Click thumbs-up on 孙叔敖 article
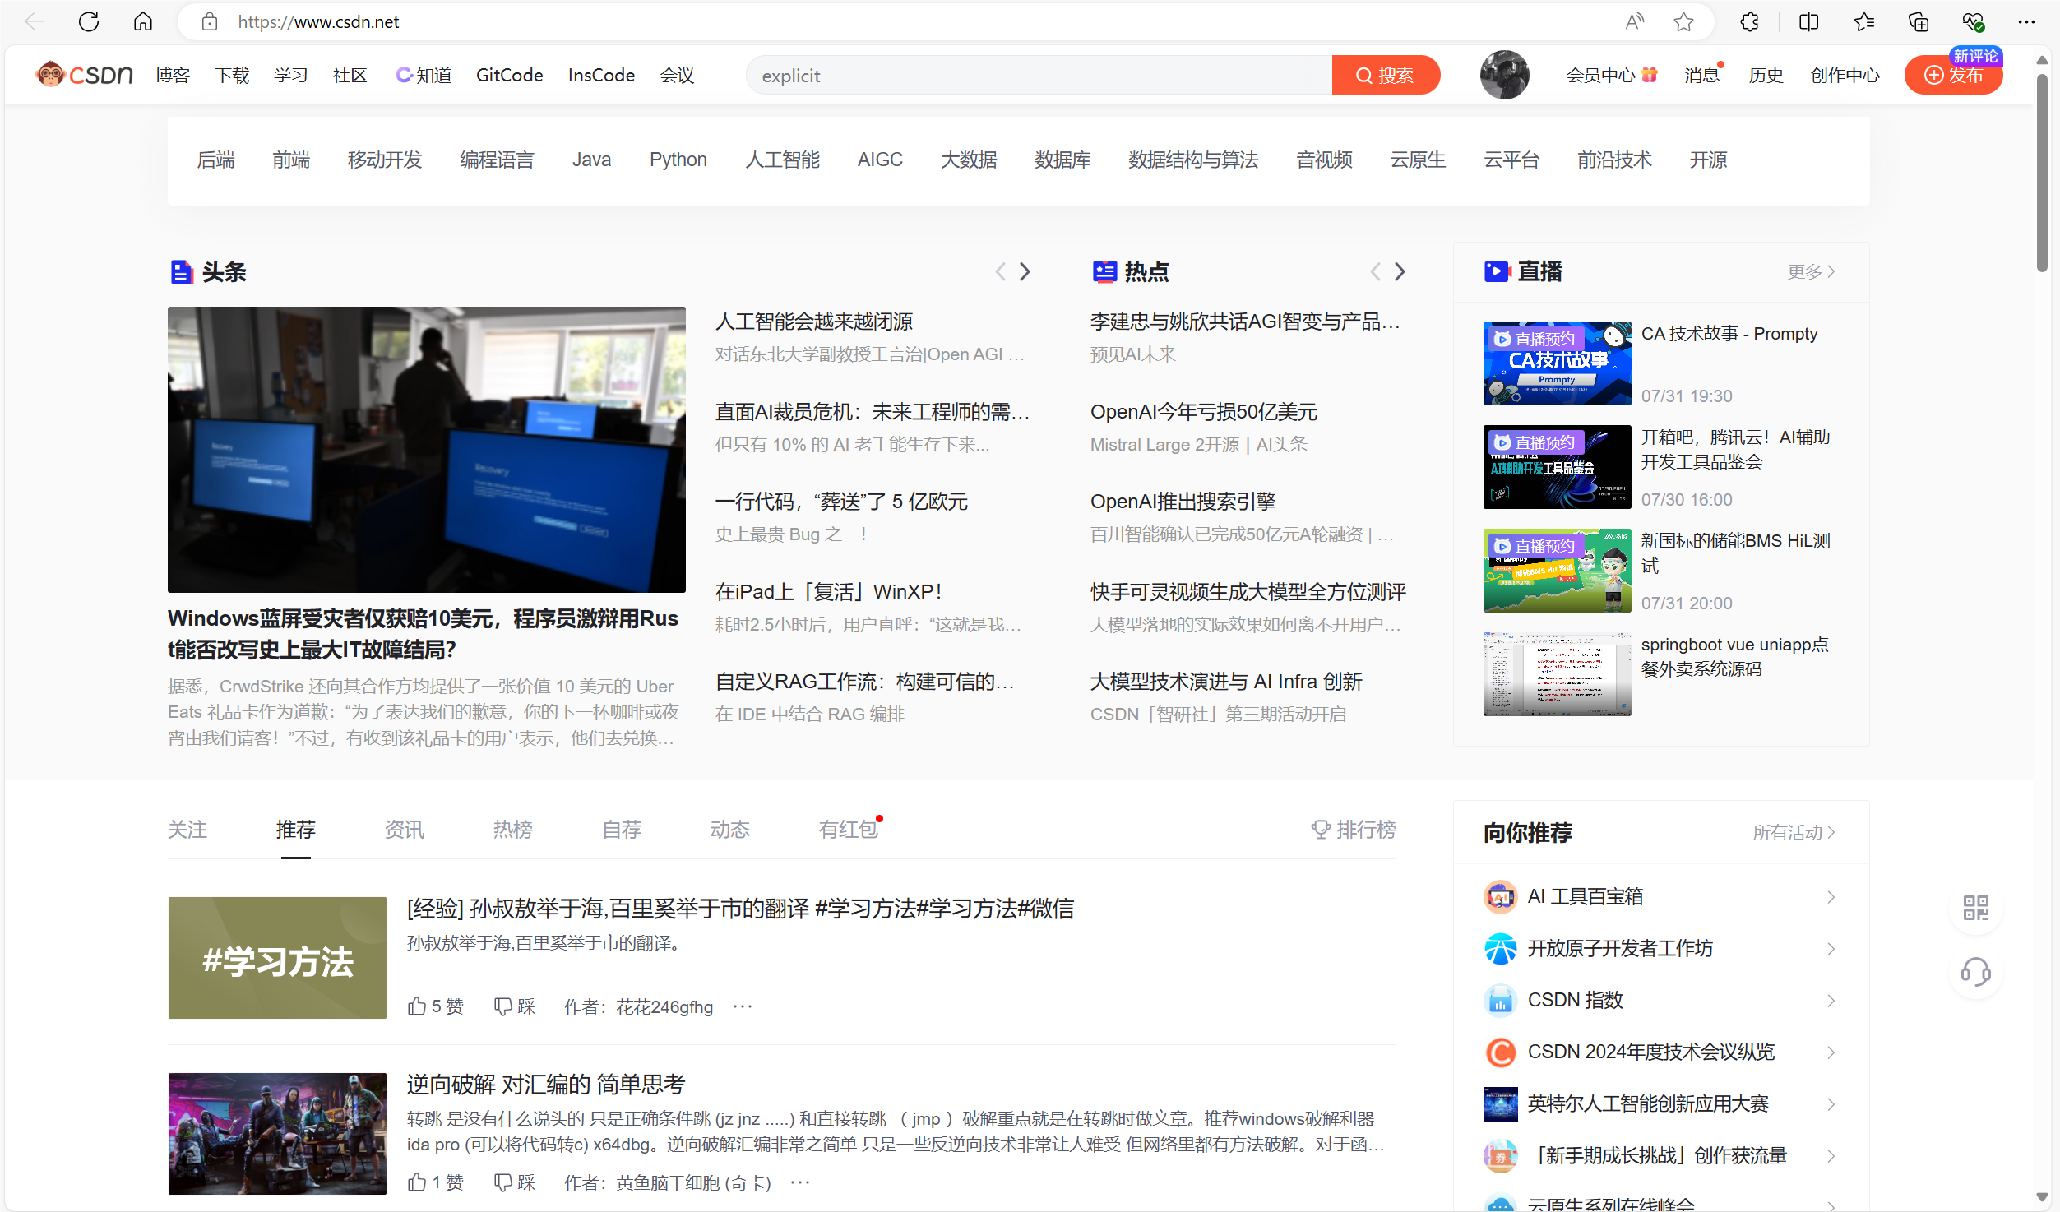Image resolution: width=2060 pixels, height=1212 pixels. 418,1006
